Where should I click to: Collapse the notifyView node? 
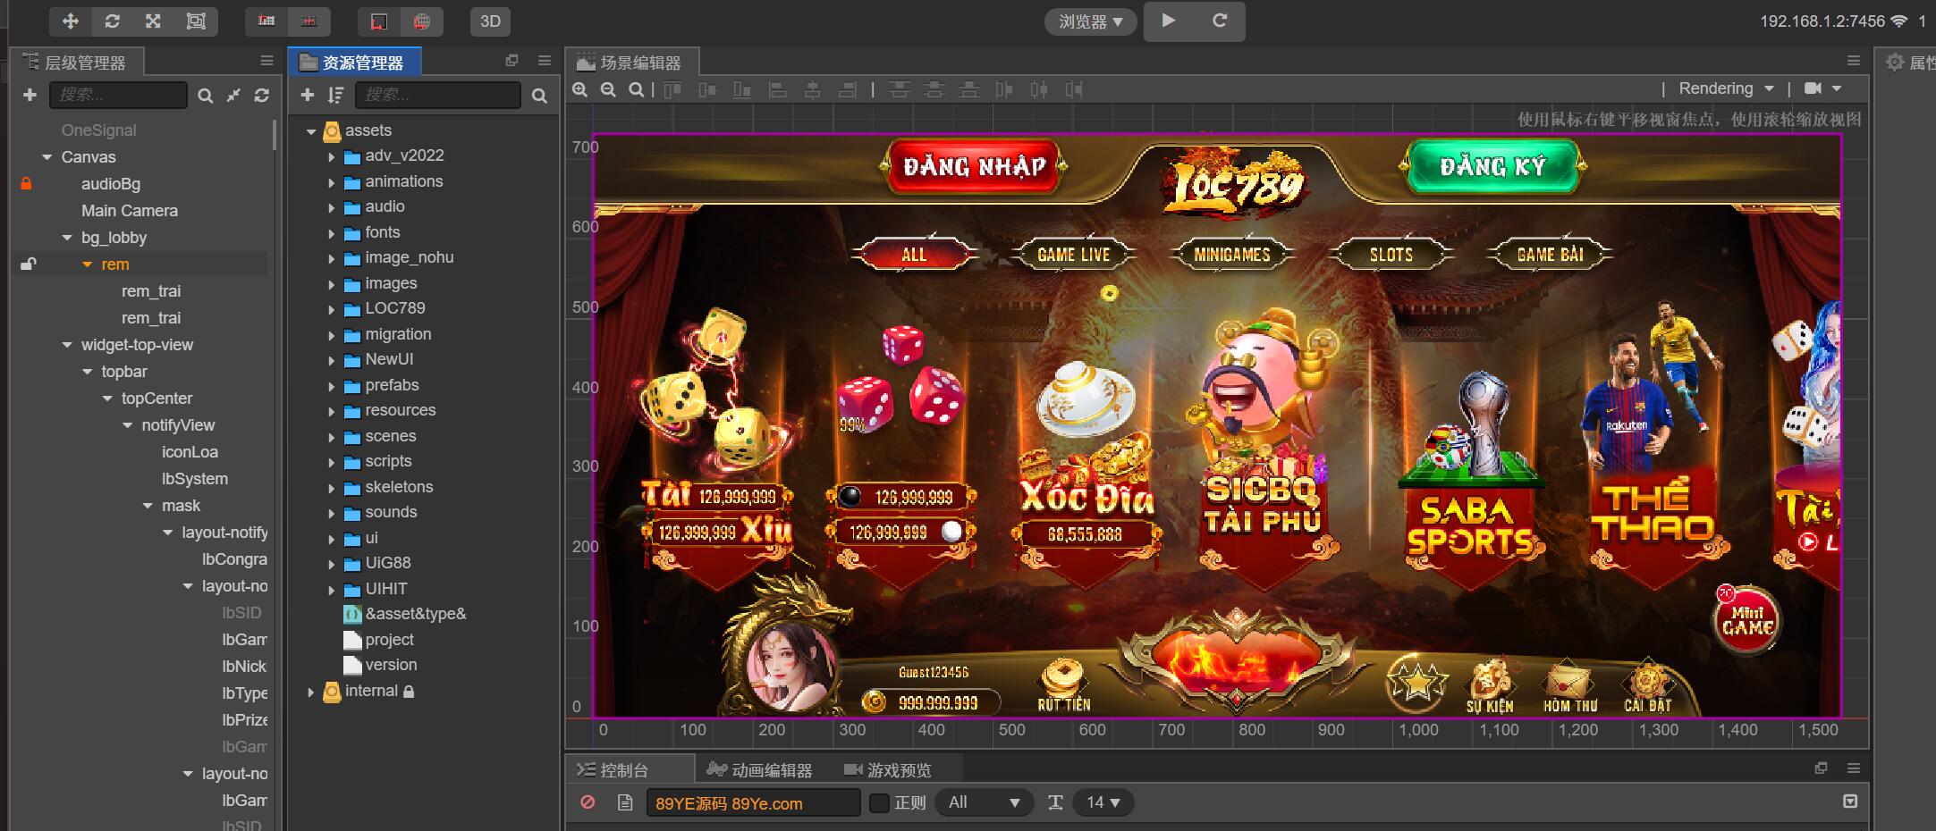(128, 425)
